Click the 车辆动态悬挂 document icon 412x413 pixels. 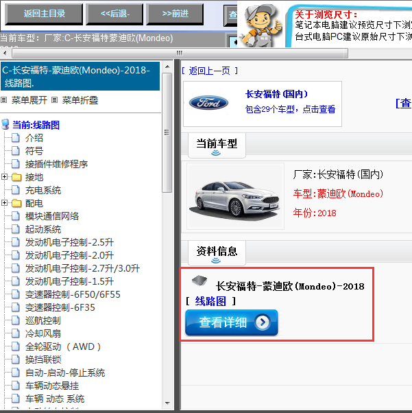(16, 386)
